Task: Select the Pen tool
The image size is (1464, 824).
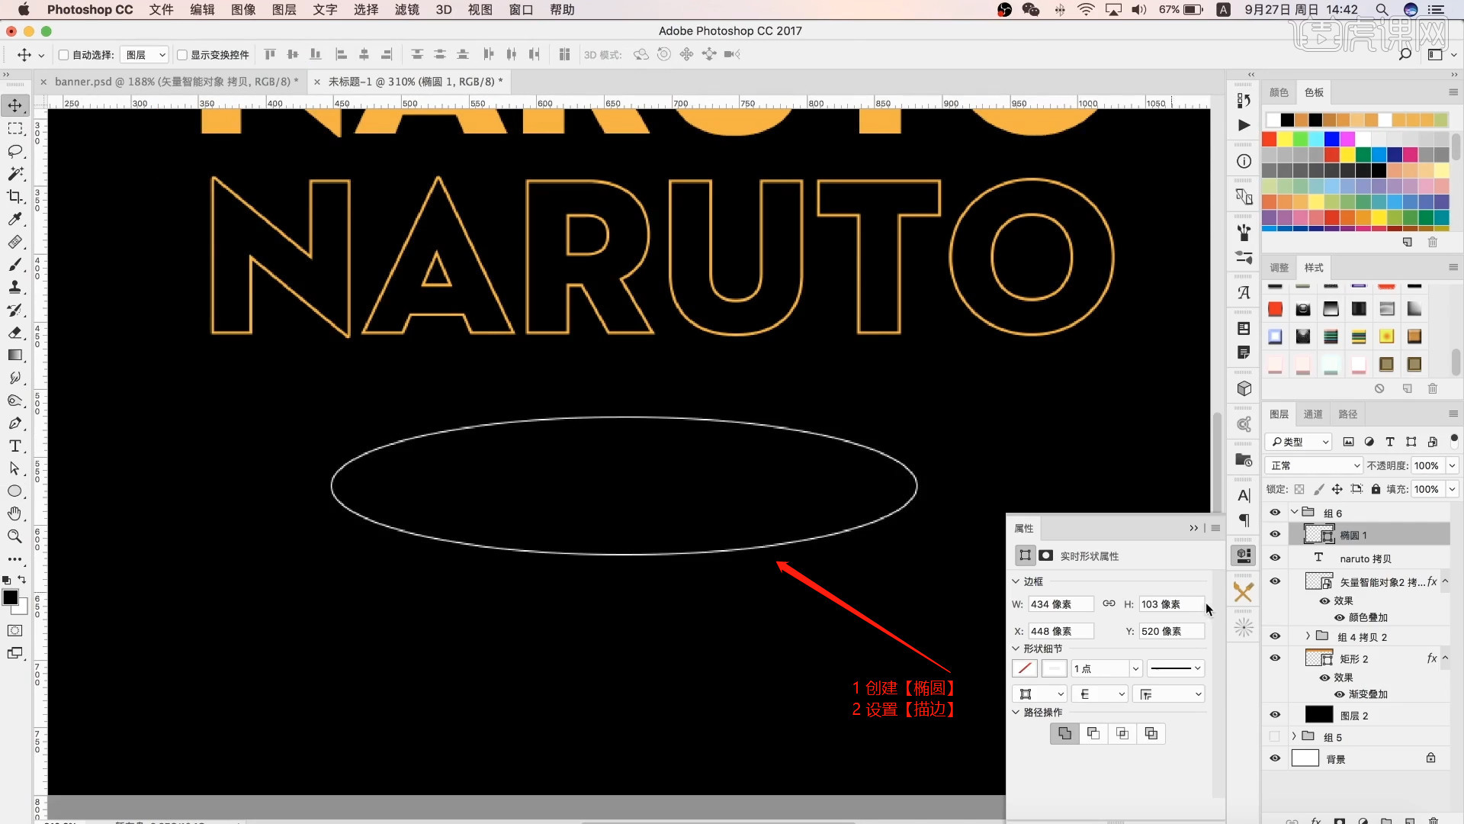Action: pyautogui.click(x=15, y=423)
